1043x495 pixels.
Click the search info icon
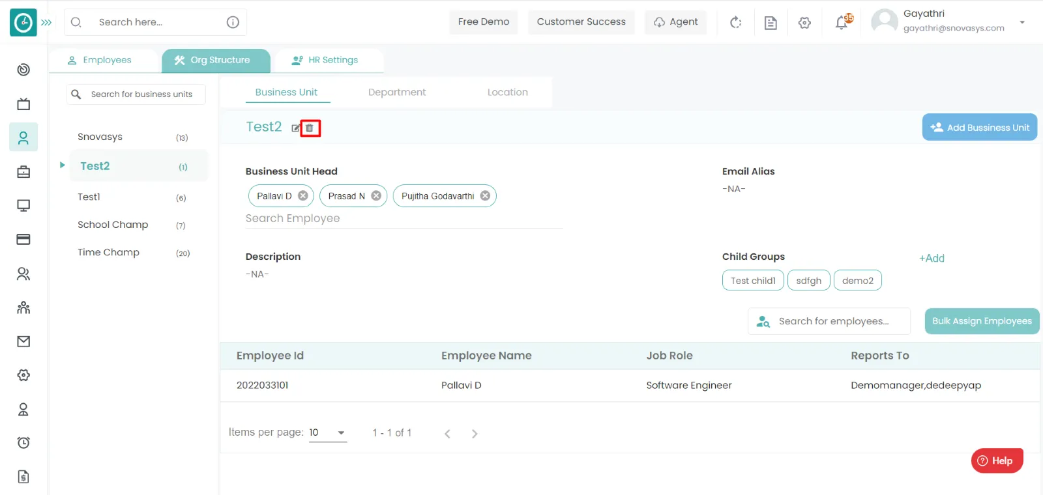(233, 22)
